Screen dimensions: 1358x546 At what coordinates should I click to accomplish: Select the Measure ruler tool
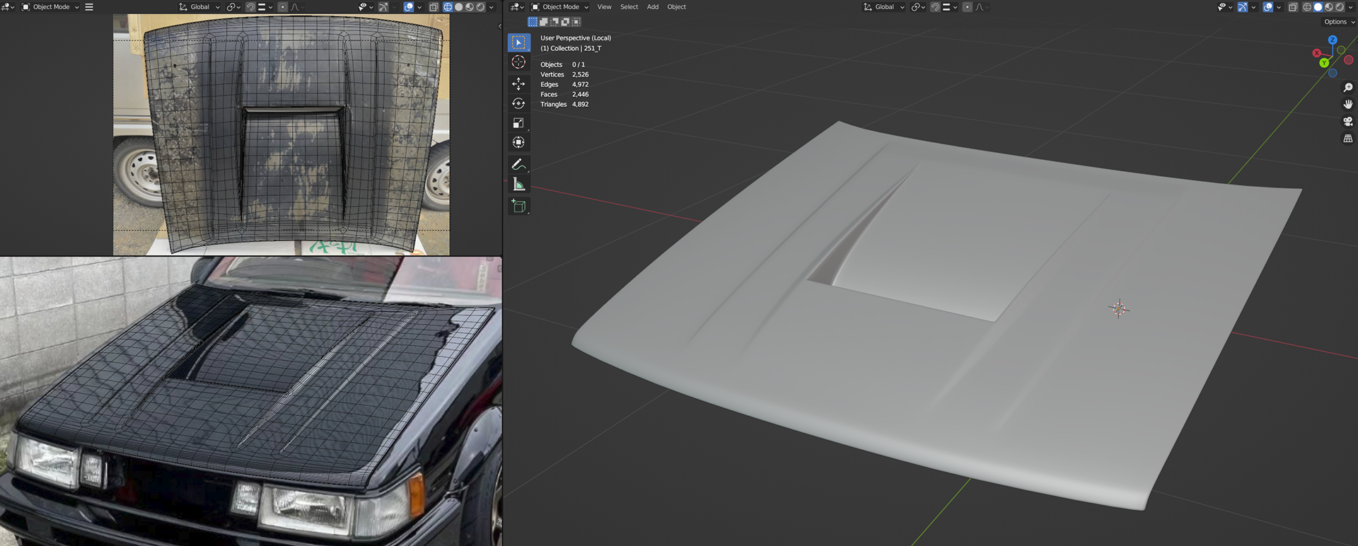[x=518, y=185]
